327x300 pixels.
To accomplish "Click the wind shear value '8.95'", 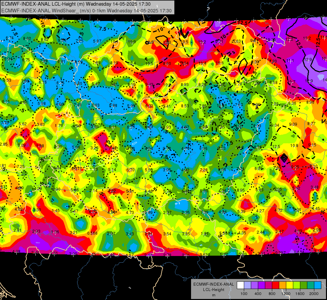I will 241,190.
